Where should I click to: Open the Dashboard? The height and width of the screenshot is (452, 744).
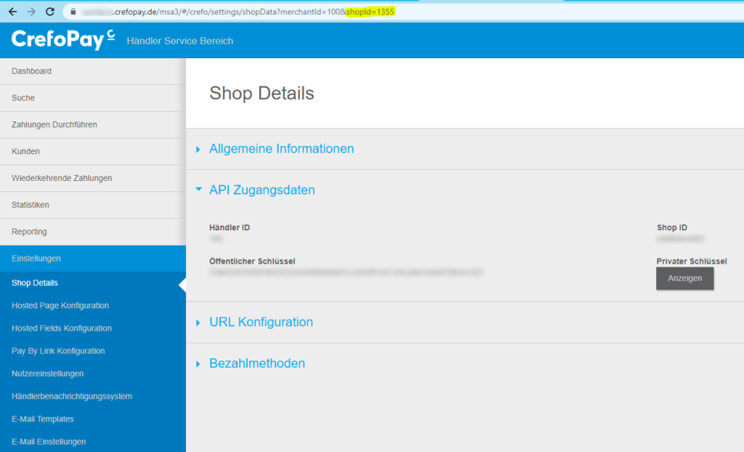32,70
